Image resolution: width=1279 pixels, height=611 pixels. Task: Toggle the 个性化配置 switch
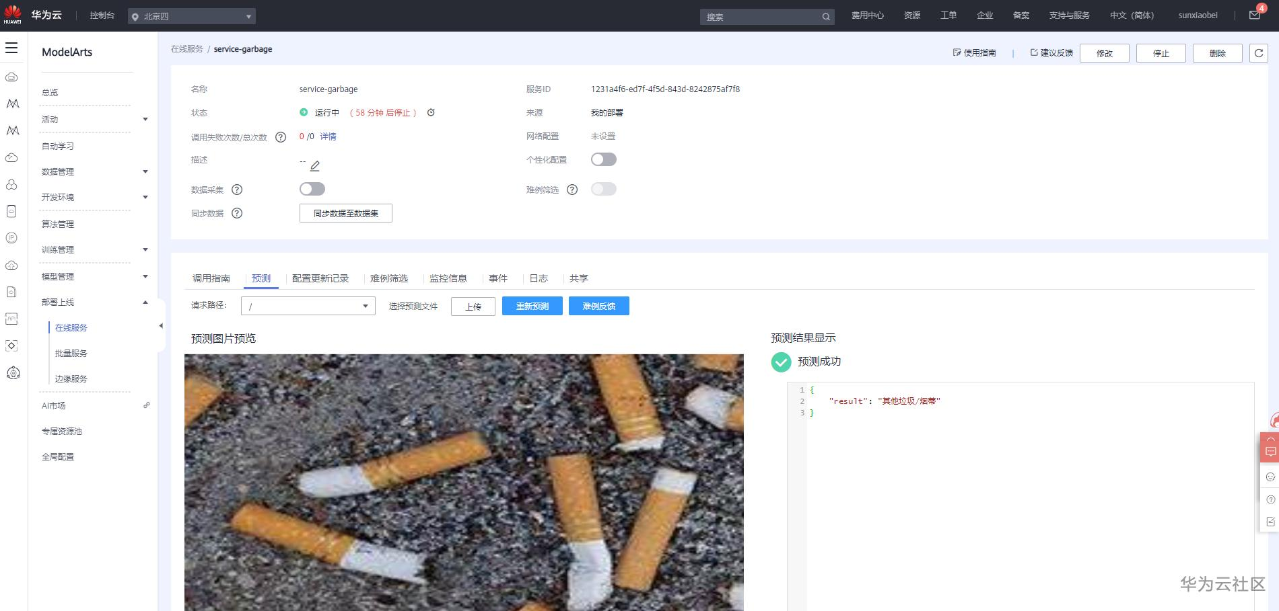point(604,159)
